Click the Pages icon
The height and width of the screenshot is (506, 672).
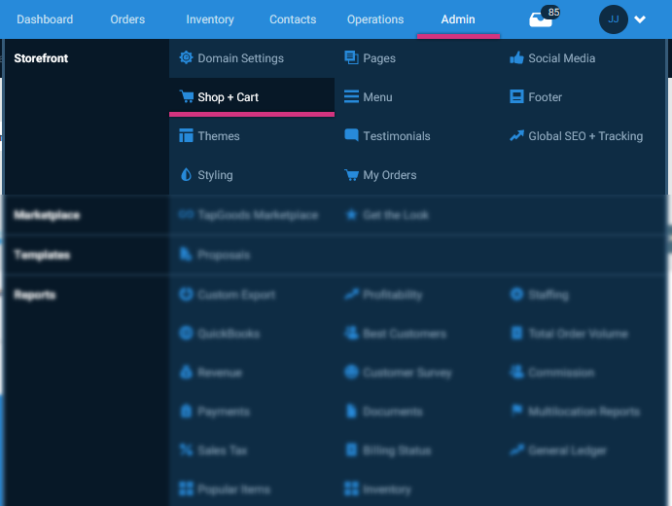coord(351,57)
